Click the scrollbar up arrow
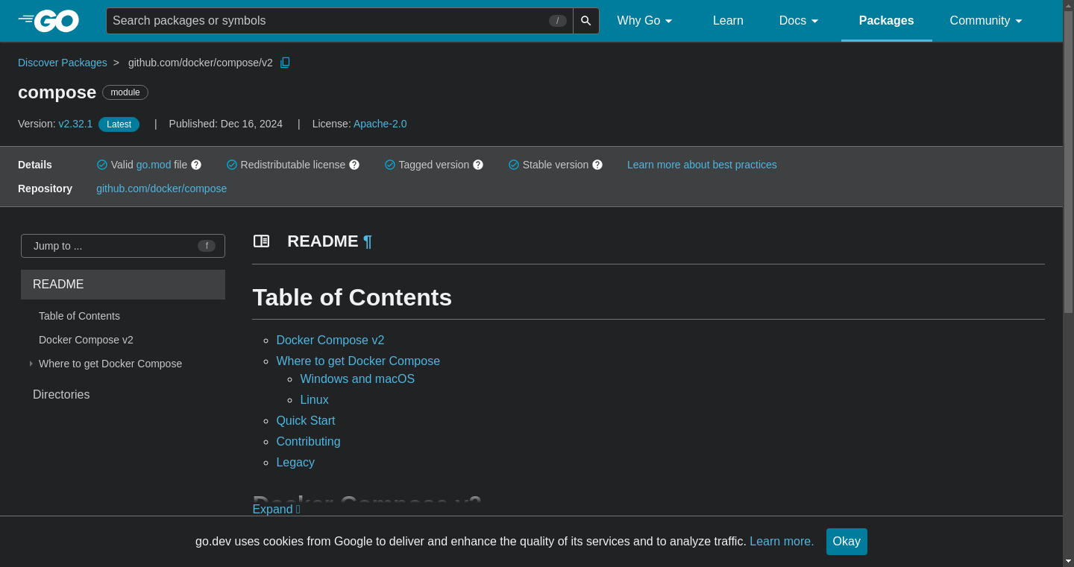 click(1068, 5)
